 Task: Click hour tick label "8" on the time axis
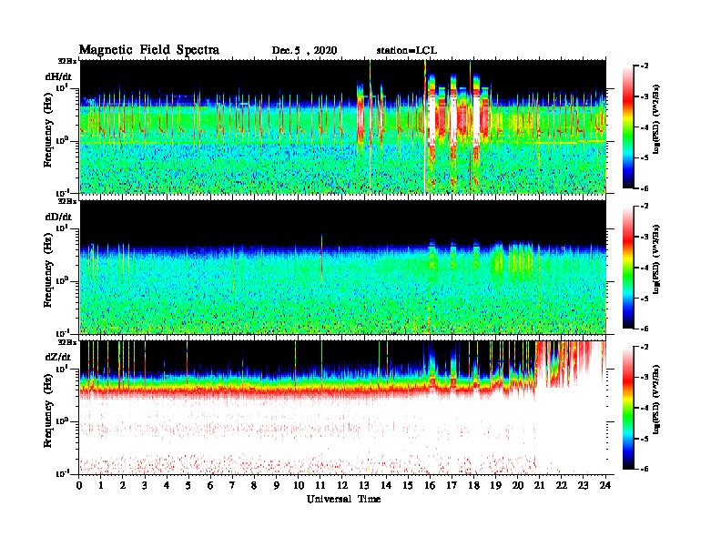[x=254, y=485]
